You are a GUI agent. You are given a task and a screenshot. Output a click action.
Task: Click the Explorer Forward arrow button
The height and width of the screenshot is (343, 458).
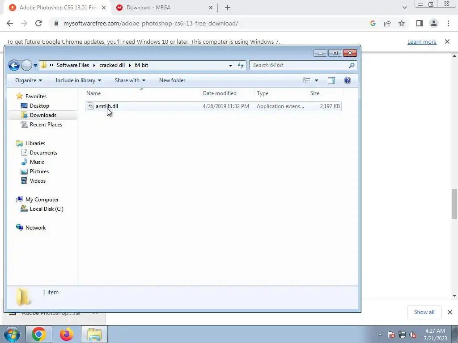26,65
